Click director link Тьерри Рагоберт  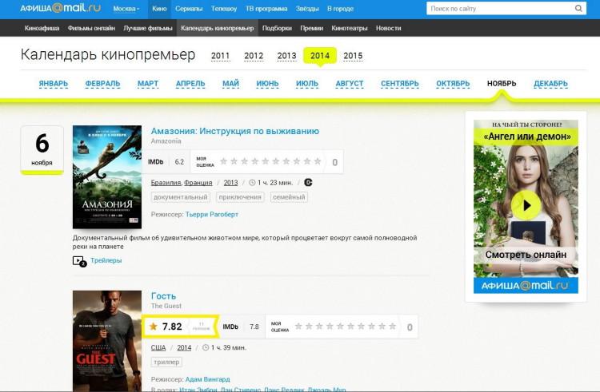211,214
